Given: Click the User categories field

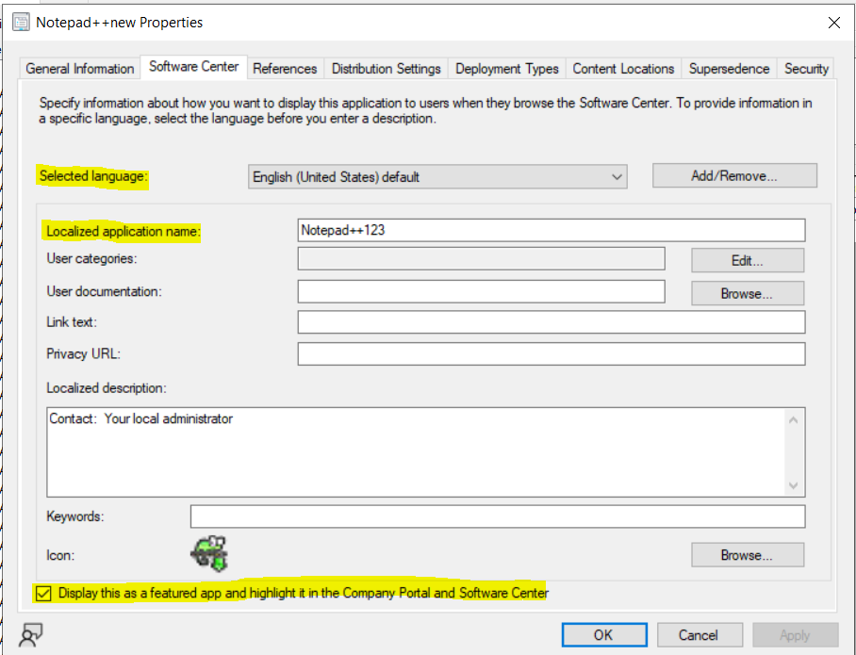Looking at the screenshot, I should click(481, 259).
